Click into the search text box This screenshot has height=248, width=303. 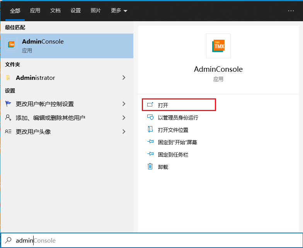[x=155, y=240]
